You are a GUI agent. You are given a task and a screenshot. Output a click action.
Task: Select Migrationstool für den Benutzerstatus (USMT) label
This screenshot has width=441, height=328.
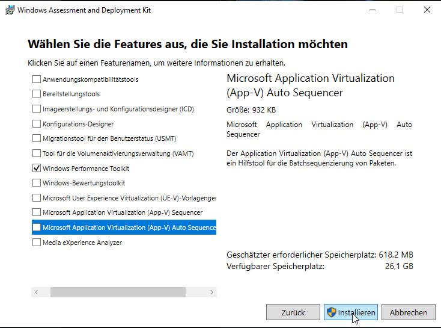click(x=109, y=138)
